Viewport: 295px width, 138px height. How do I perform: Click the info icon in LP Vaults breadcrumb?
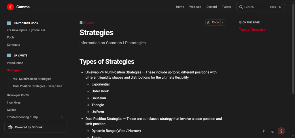click(81, 23)
